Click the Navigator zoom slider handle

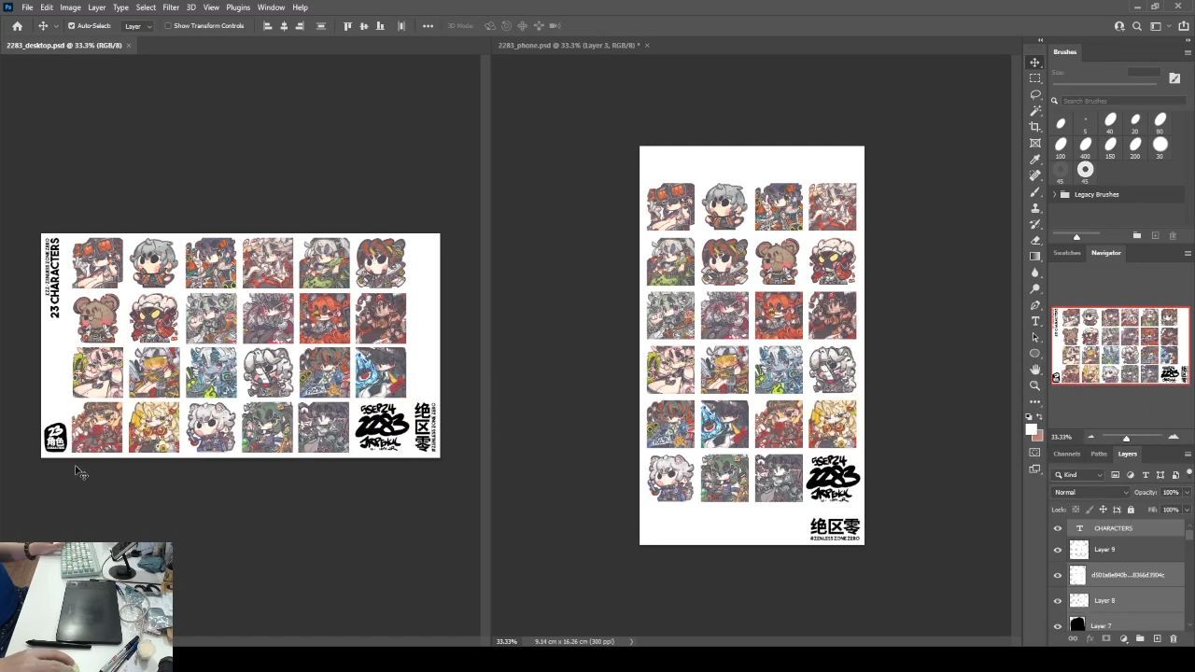1126,438
